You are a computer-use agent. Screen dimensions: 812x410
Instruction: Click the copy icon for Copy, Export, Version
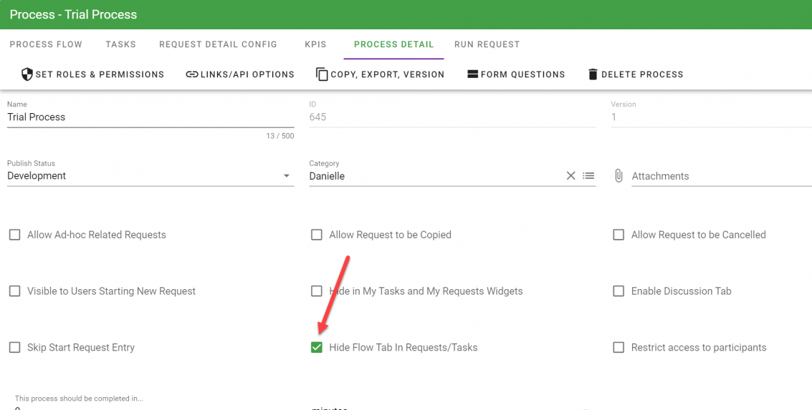click(x=322, y=74)
